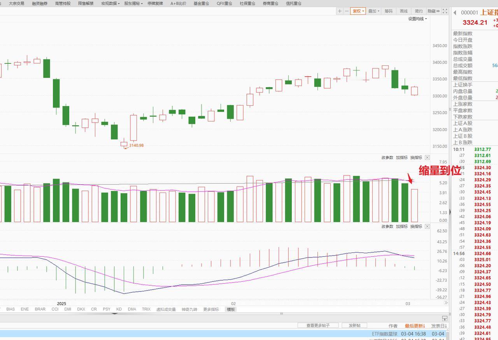This screenshot has height=340, width=498.
Task: Click 改参数 in volume panel
Action: [387, 158]
